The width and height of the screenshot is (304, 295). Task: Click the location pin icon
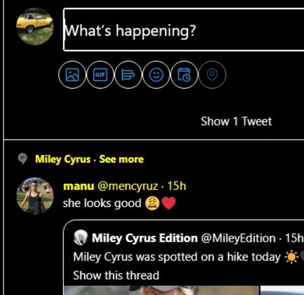[212, 75]
